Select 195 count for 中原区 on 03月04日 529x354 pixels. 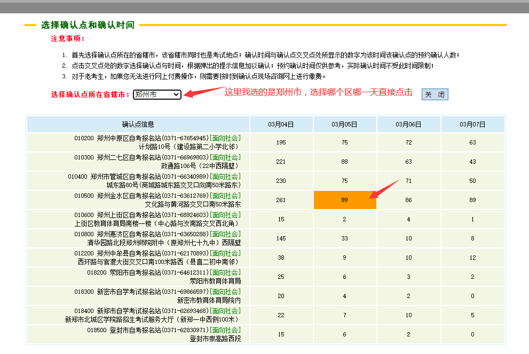[281, 142]
